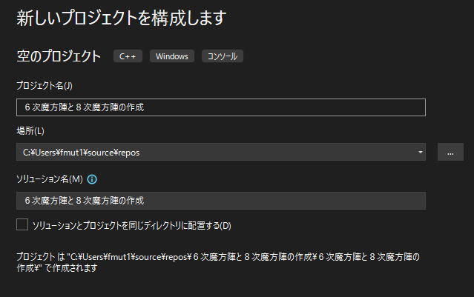The height and width of the screenshot is (297, 474).
Task: Click the ソリューション名 text input field
Action: [220, 201]
